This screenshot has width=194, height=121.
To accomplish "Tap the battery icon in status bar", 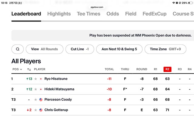I will coord(190,3).
